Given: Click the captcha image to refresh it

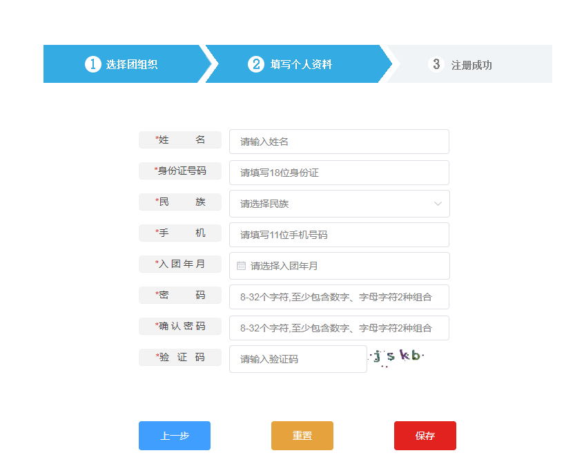Looking at the screenshot, I should [x=397, y=357].
